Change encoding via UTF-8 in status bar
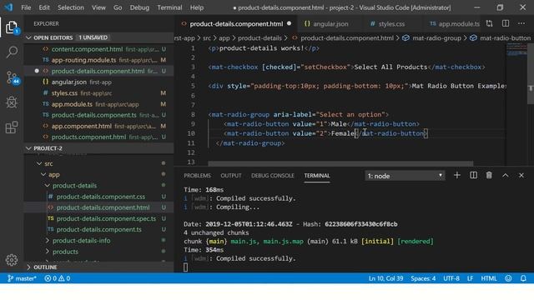The width and height of the screenshot is (534, 300). point(451,278)
